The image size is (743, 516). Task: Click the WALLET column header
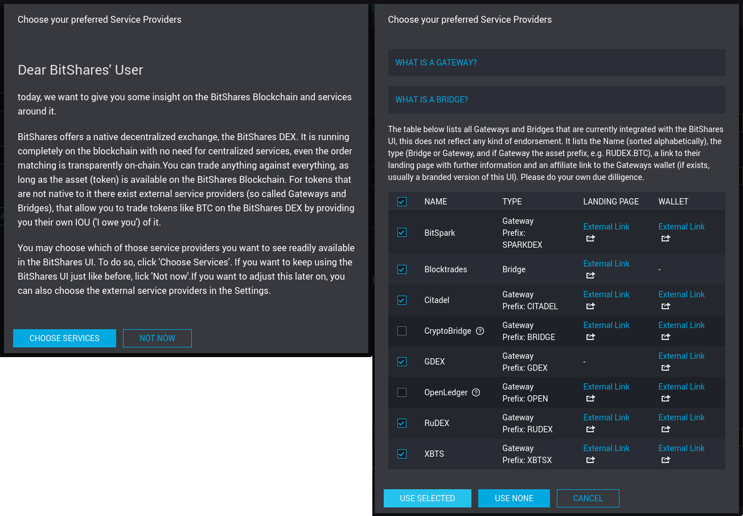(x=674, y=202)
